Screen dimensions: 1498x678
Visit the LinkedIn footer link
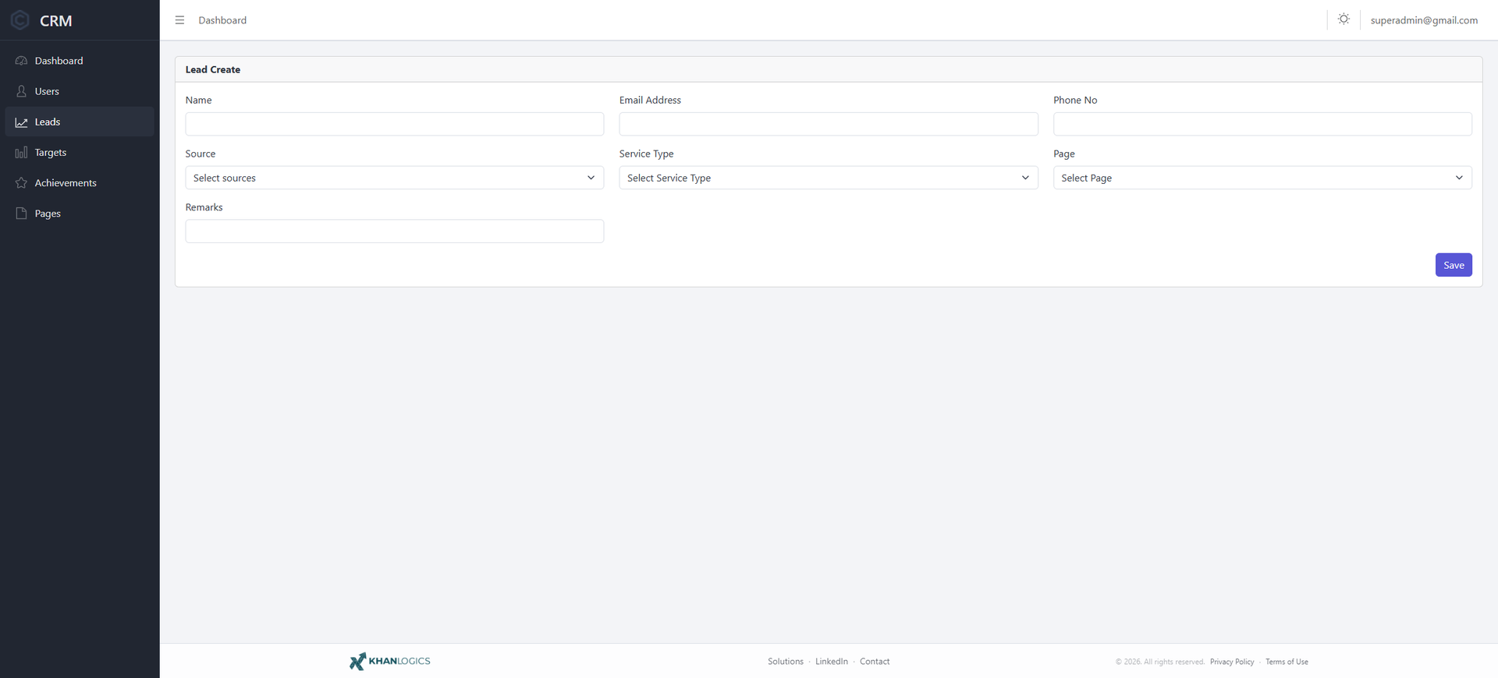click(832, 662)
